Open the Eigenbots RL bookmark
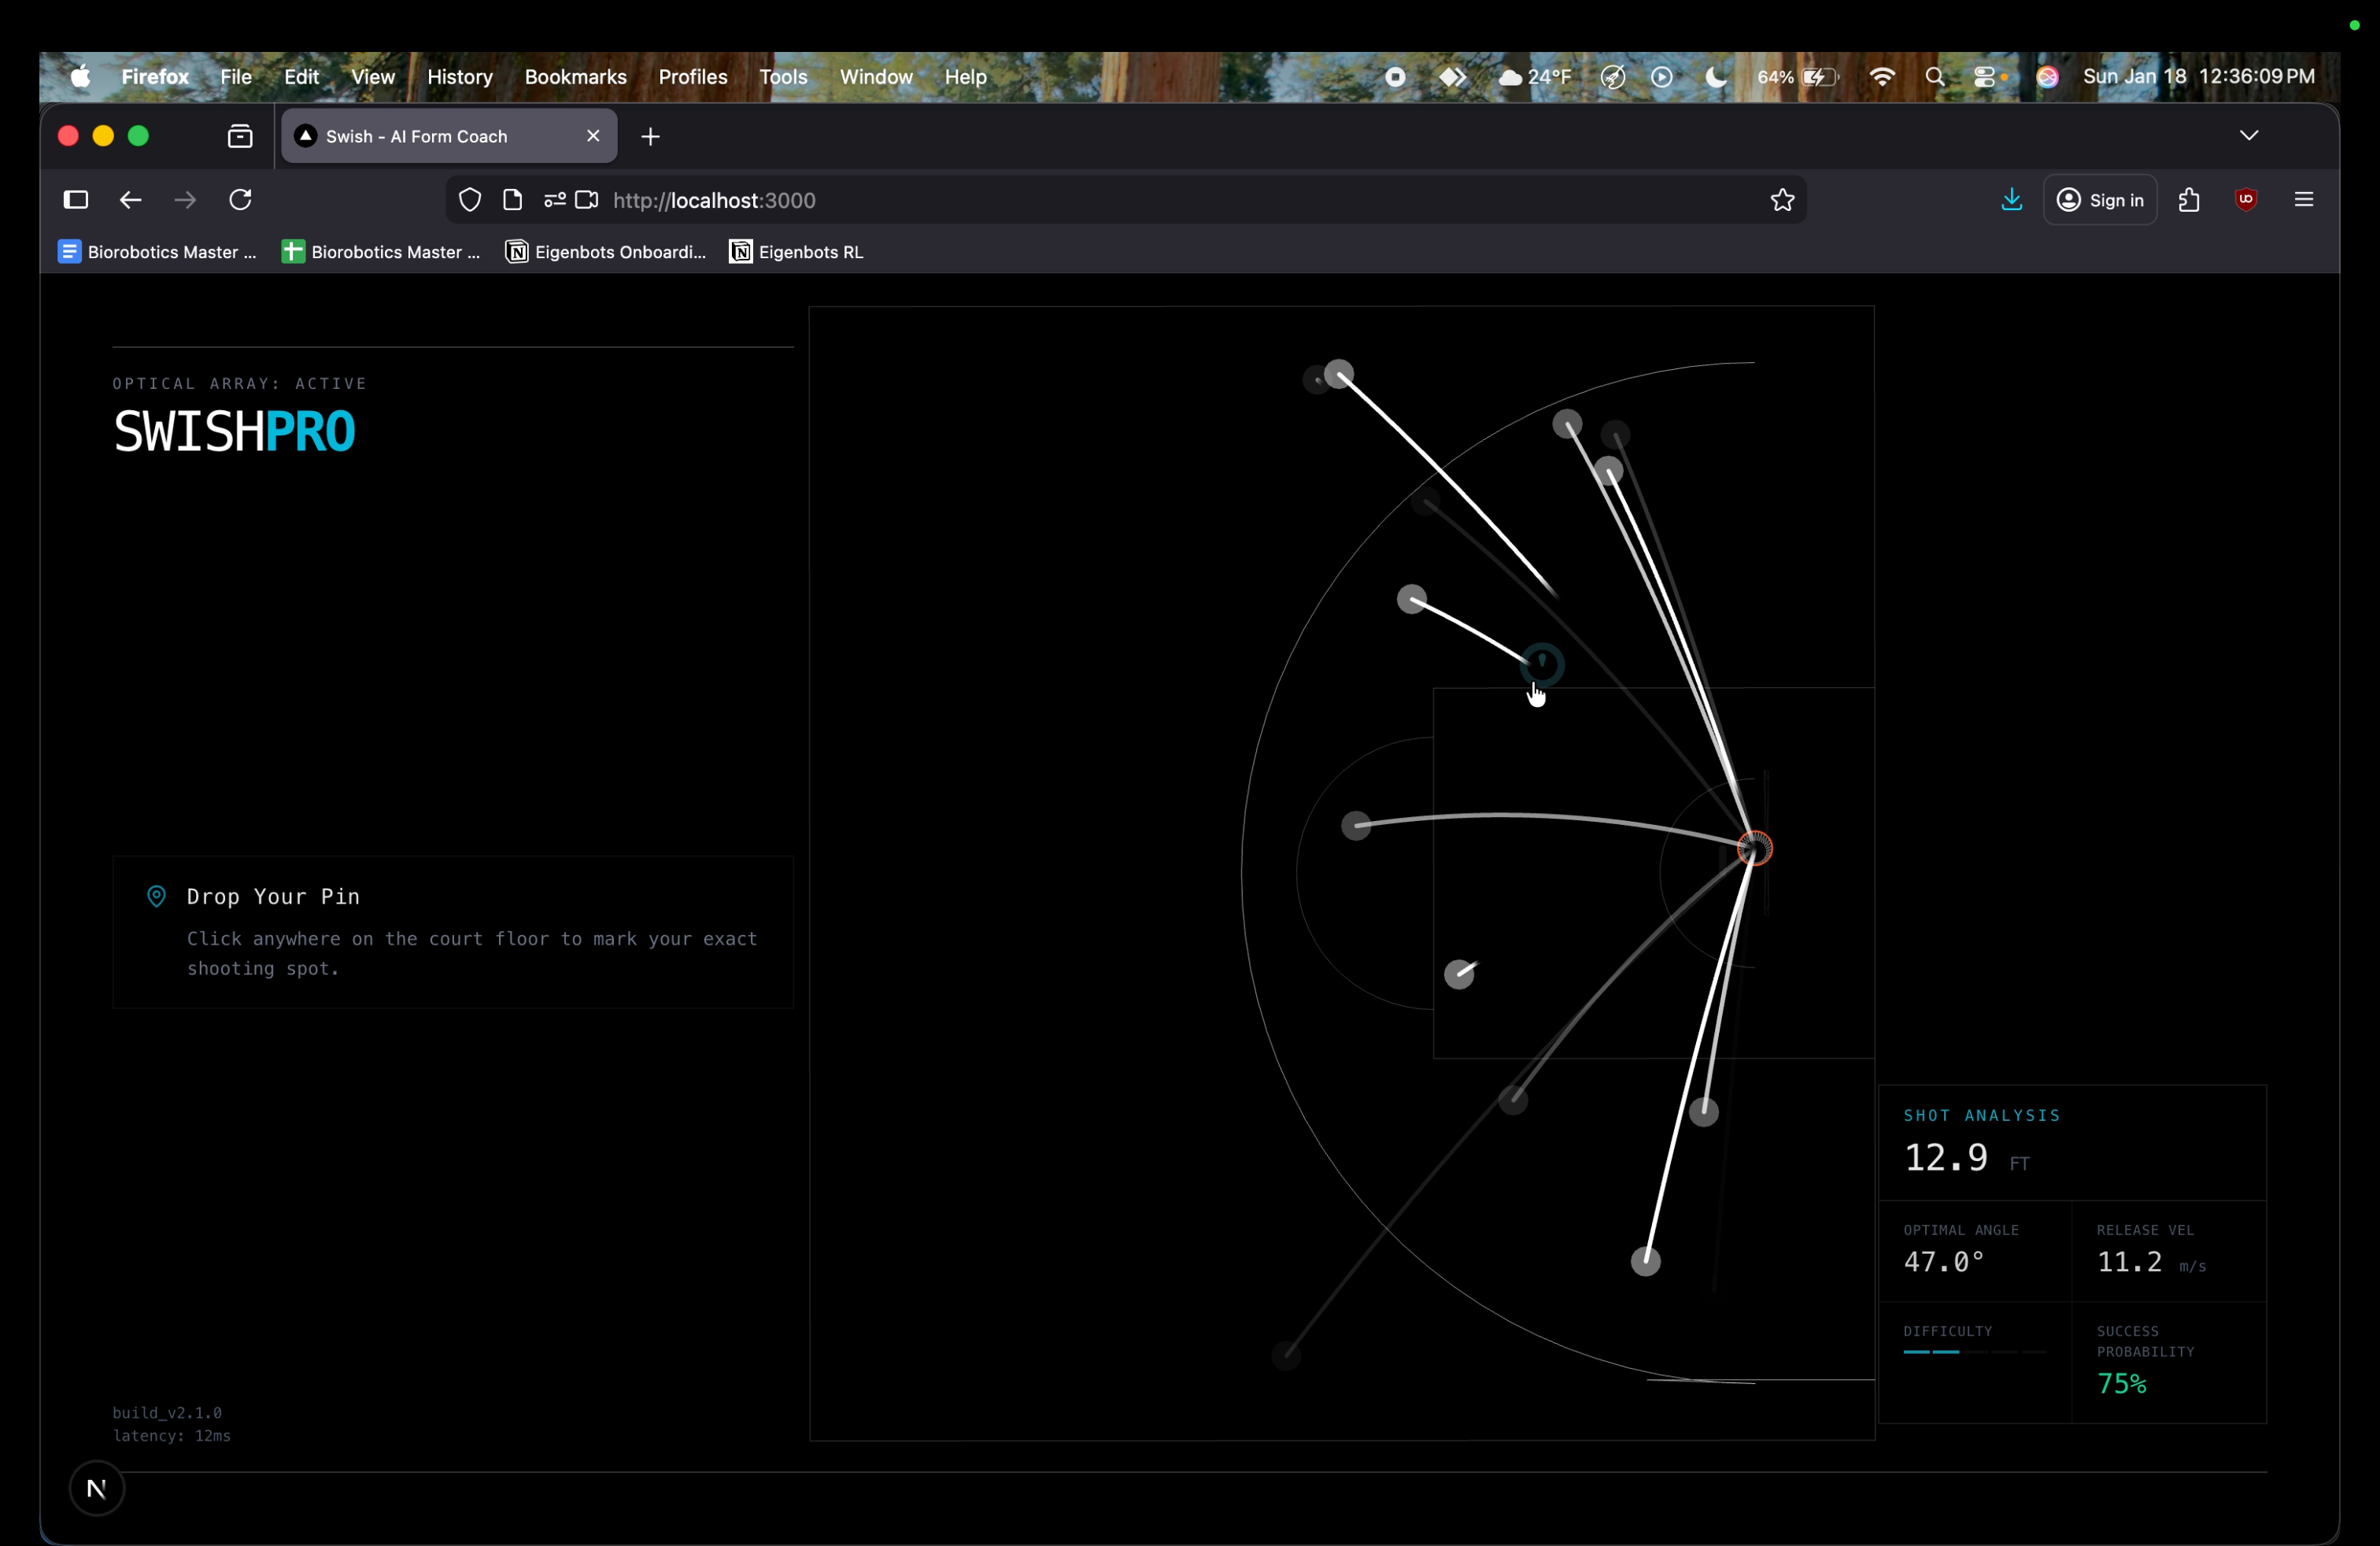Viewport: 2380px width, 1546px height. pyautogui.click(x=797, y=252)
